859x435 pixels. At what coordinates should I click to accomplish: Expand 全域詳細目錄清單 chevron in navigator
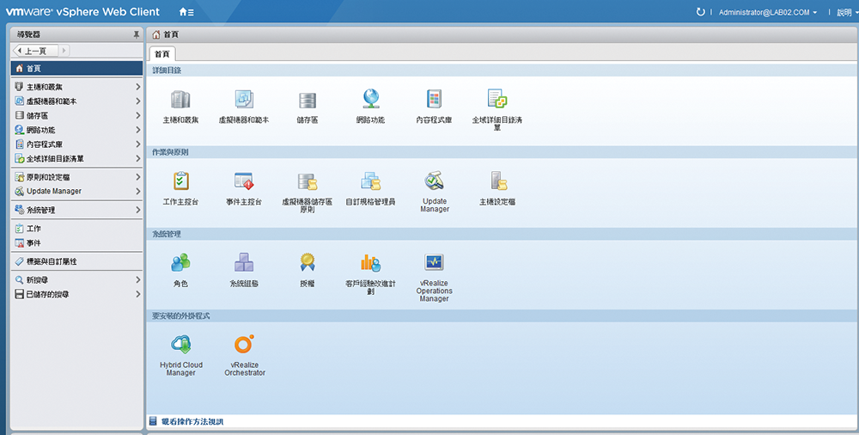[x=137, y=158]
